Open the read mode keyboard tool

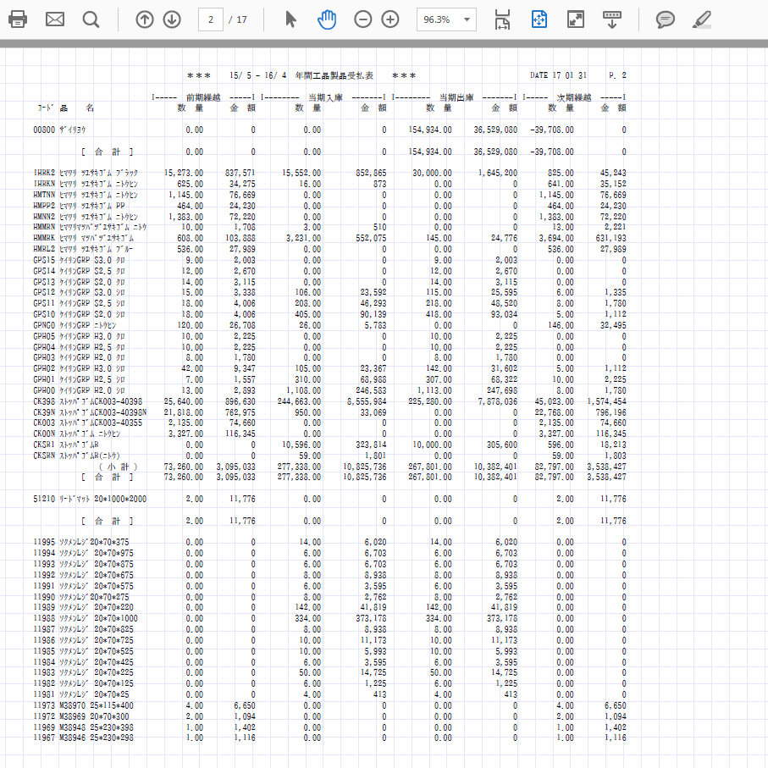coord(613,19)
